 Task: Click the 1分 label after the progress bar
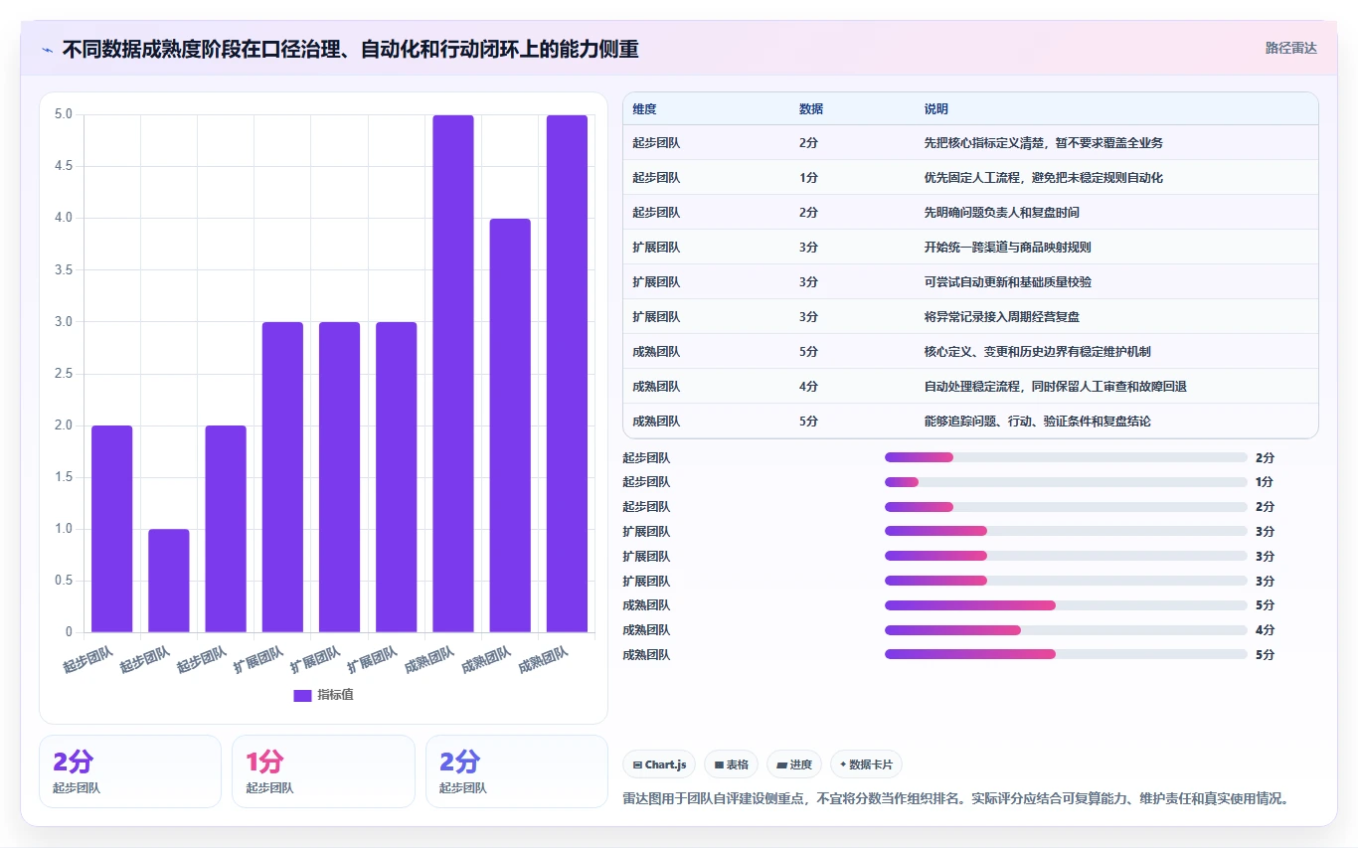[x=1265, y=482]
